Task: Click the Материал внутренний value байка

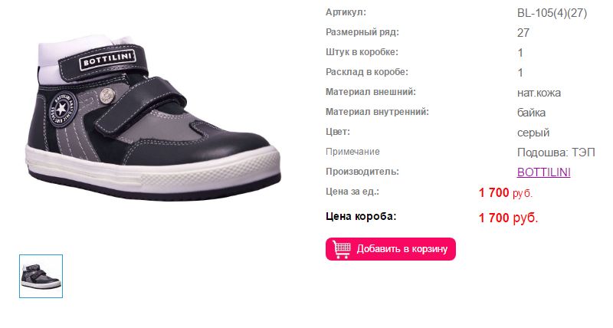Action: (531, 113)
